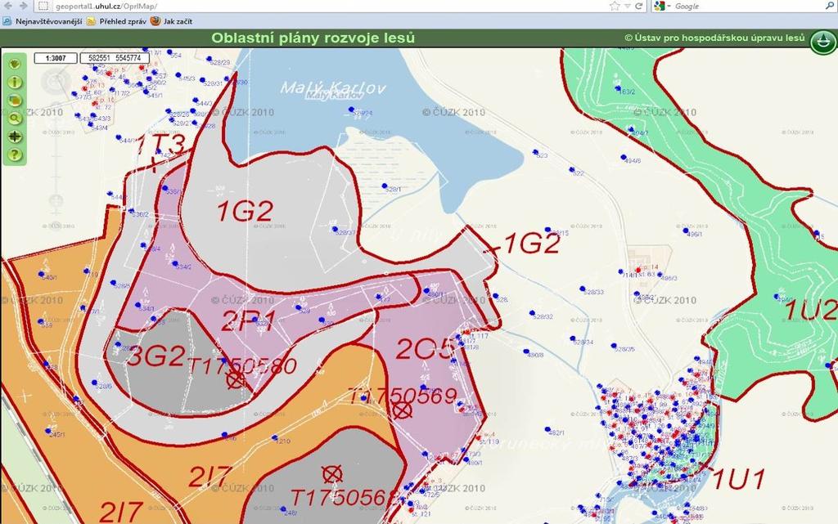Screen dimensions: 838x524
Task: Click the 2P1 forest type label
Action: click(249, 321)
